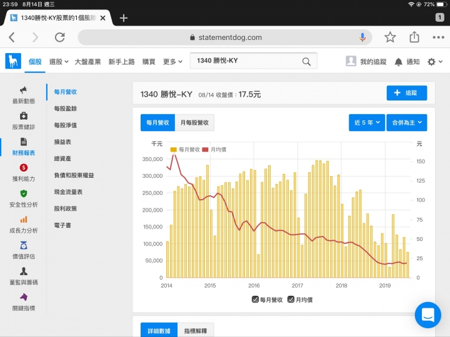Close the 1340勝悅-KY browser tab
The height and width of the screenshot is (337, 450).
[102, 18]
